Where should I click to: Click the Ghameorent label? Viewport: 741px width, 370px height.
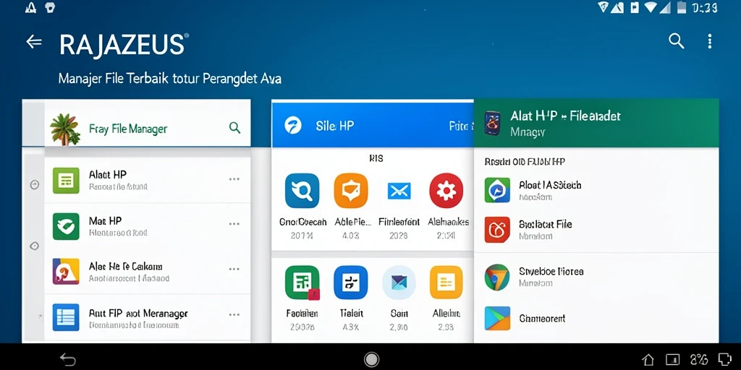click(x=542, y=319)
